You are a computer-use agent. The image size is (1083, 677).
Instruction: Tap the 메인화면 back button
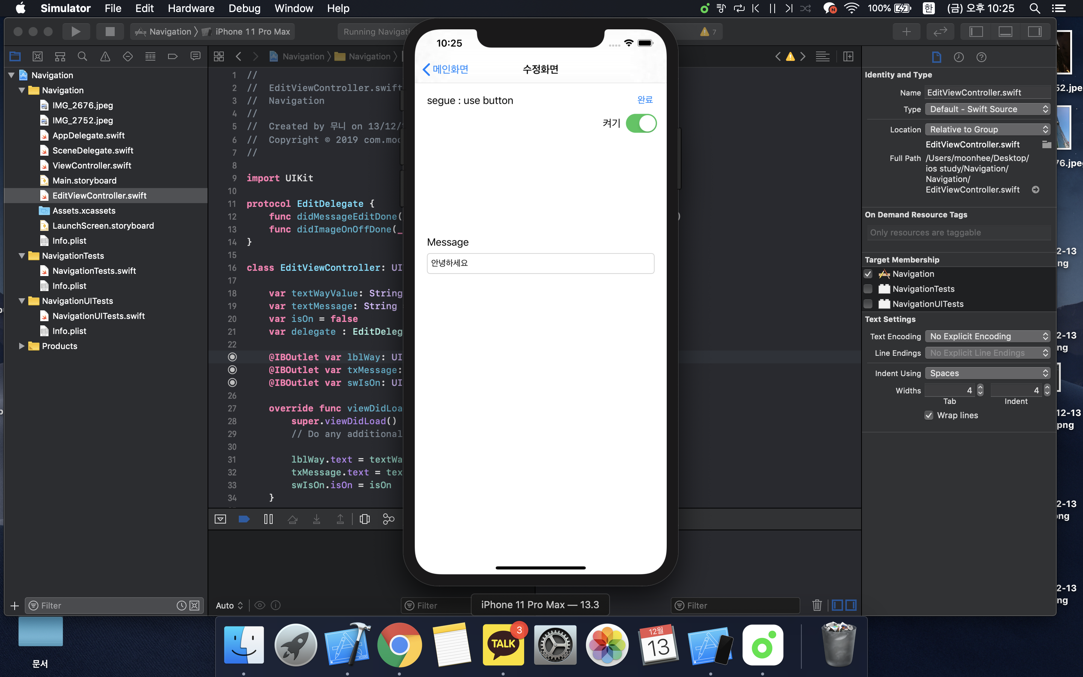click(x=445, y=70)
